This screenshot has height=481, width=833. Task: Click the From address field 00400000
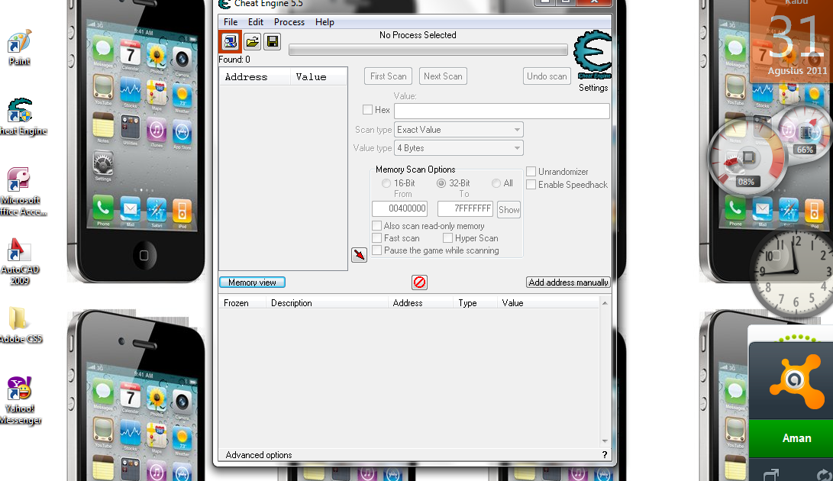pyautogui.click(x=400, y=208)
